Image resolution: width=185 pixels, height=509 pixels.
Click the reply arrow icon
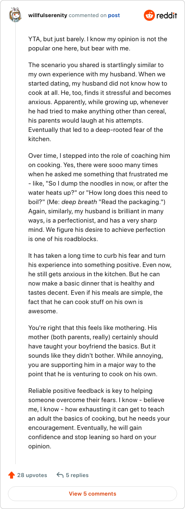[60, 475]
